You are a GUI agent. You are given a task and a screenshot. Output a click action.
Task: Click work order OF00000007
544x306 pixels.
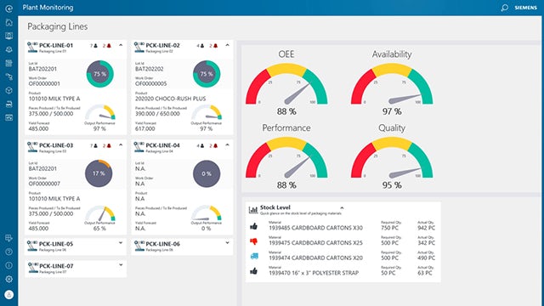[x=44, y=184]
